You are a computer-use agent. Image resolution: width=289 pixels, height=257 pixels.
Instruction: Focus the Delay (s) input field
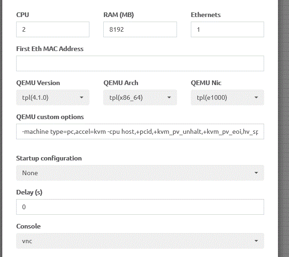[x=140, y=207]
